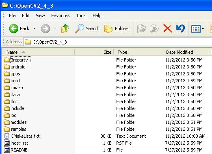Select the include folder icon
The height and width of the screenshot is (154, 212).
(x=7, y=108)
